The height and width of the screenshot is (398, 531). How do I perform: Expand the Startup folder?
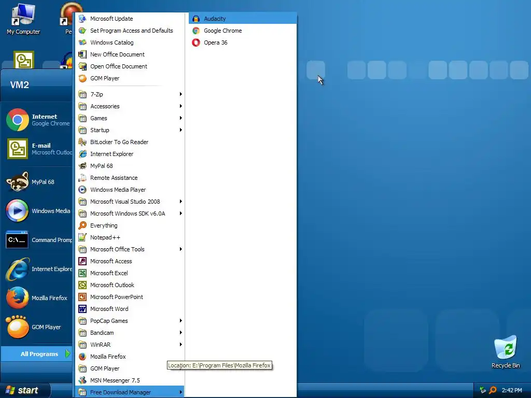tap(130, 130)
